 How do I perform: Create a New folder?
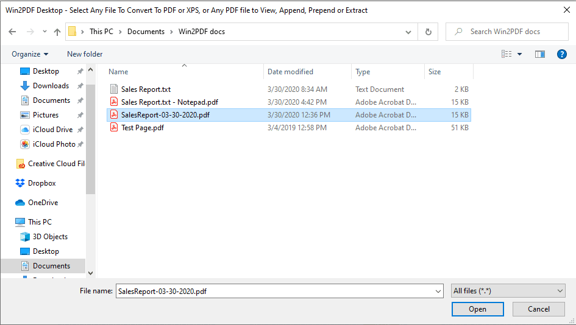85,54
